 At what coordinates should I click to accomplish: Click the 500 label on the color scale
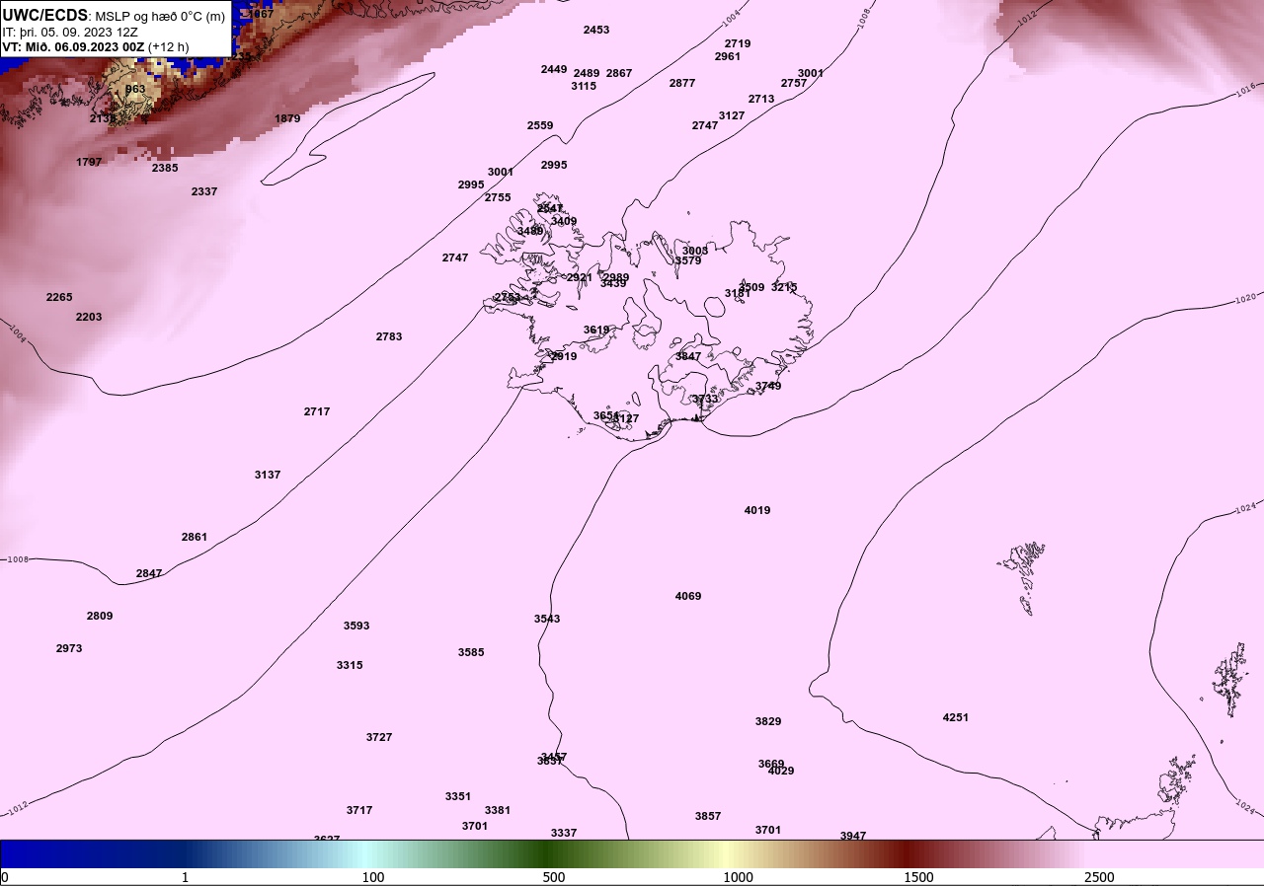click(554, 877)
